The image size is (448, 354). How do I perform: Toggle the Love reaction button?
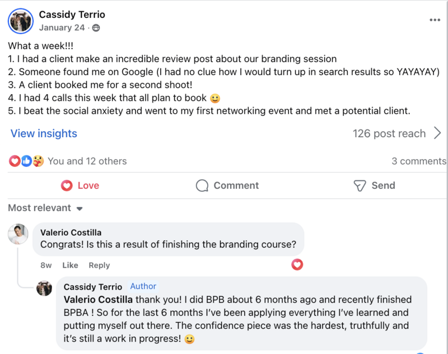pos(80,185)
